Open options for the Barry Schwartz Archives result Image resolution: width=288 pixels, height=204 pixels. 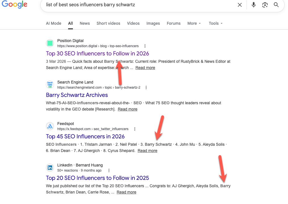coord(146,88)
